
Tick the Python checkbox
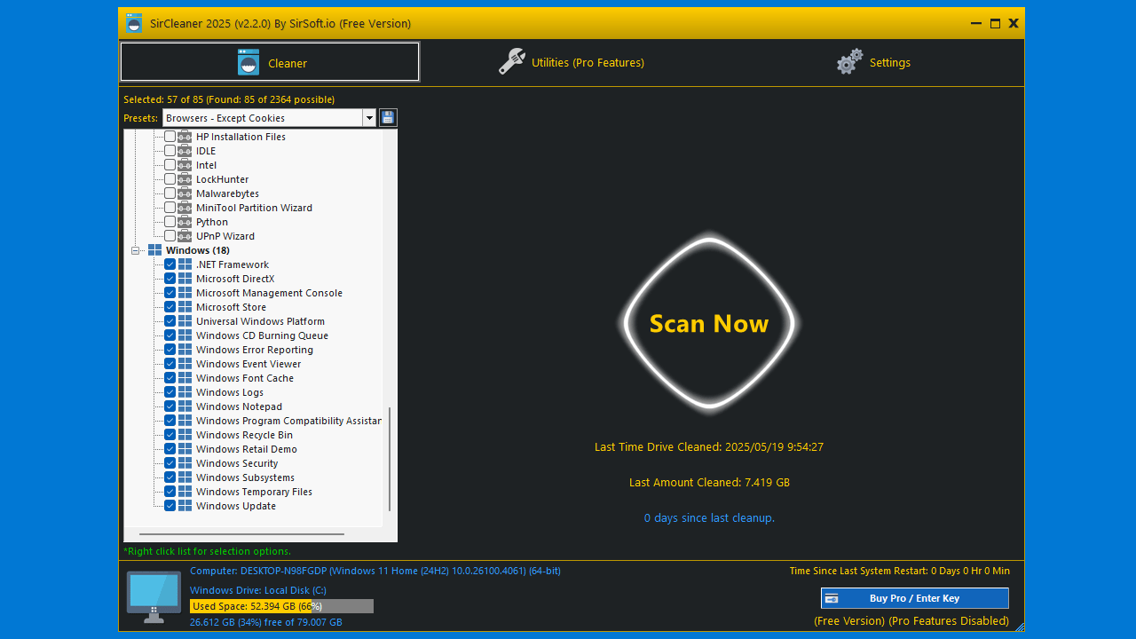170,222
